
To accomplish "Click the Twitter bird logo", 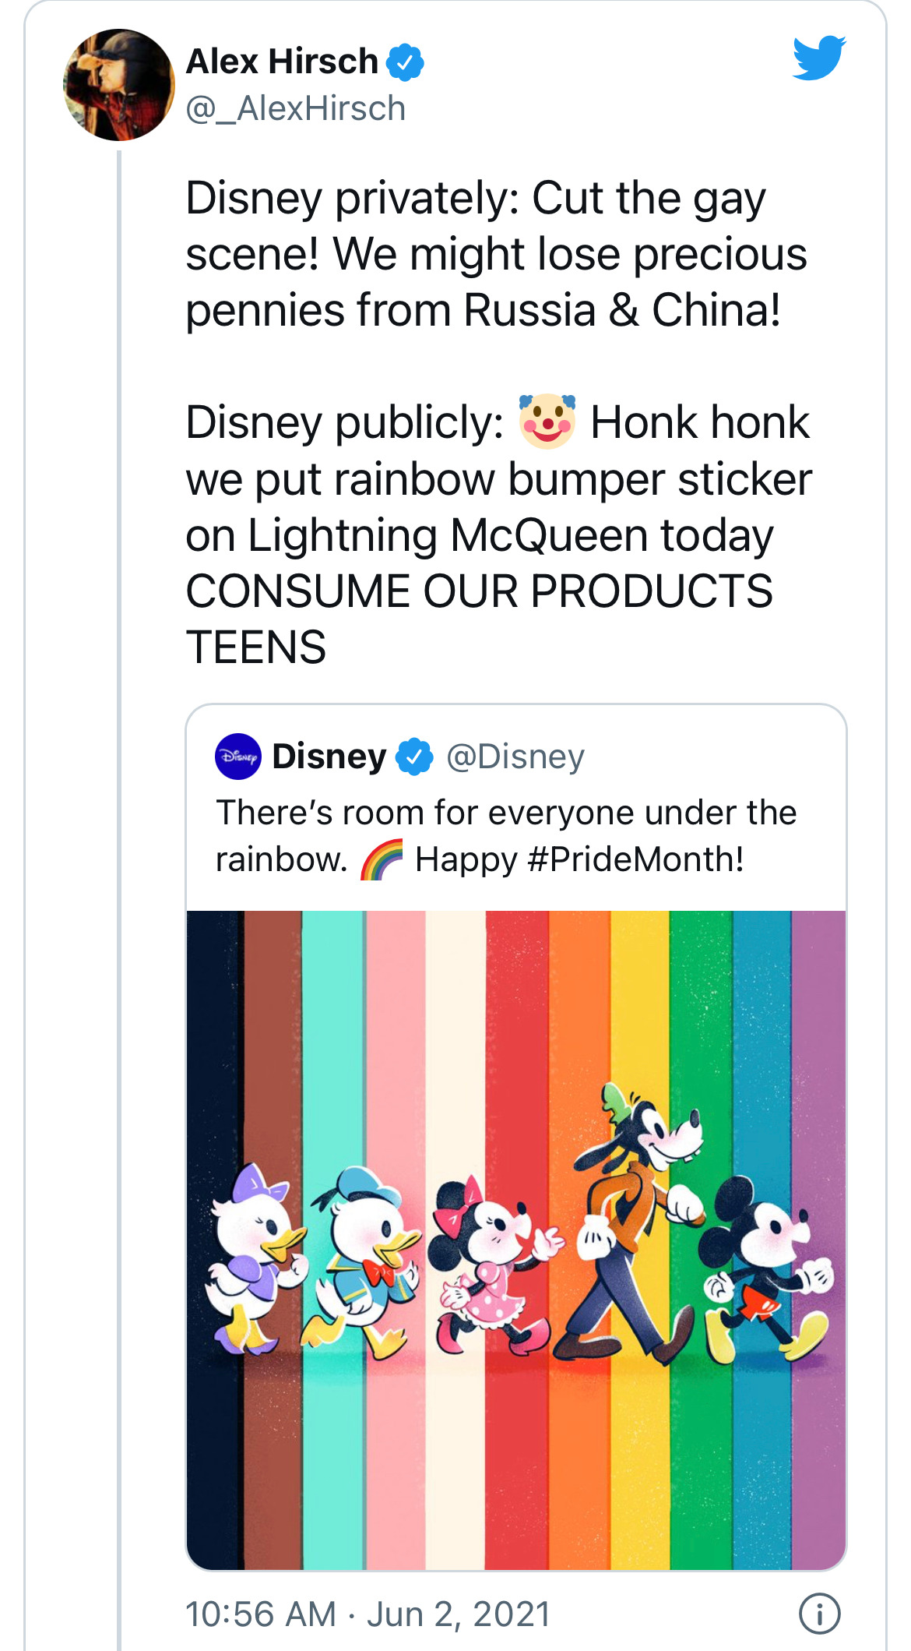I will tap(819, 58).
